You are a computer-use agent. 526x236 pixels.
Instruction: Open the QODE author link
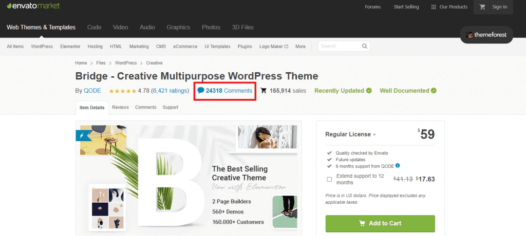(92, 91)
